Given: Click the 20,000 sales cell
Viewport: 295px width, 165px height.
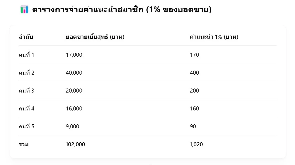Looking at the screenshot, I should coord(74,91).
